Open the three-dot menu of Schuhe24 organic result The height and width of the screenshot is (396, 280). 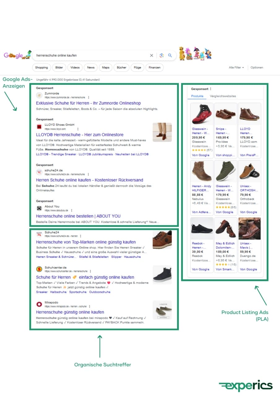click(81, 236)
